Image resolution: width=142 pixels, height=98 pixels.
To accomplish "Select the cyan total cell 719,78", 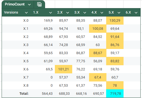I will (115, 94).
